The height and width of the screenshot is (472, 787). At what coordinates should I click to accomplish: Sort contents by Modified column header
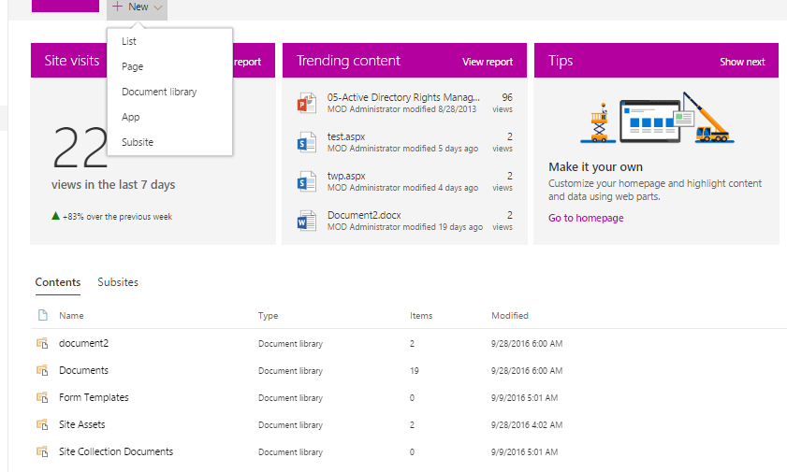coord(510,316)
